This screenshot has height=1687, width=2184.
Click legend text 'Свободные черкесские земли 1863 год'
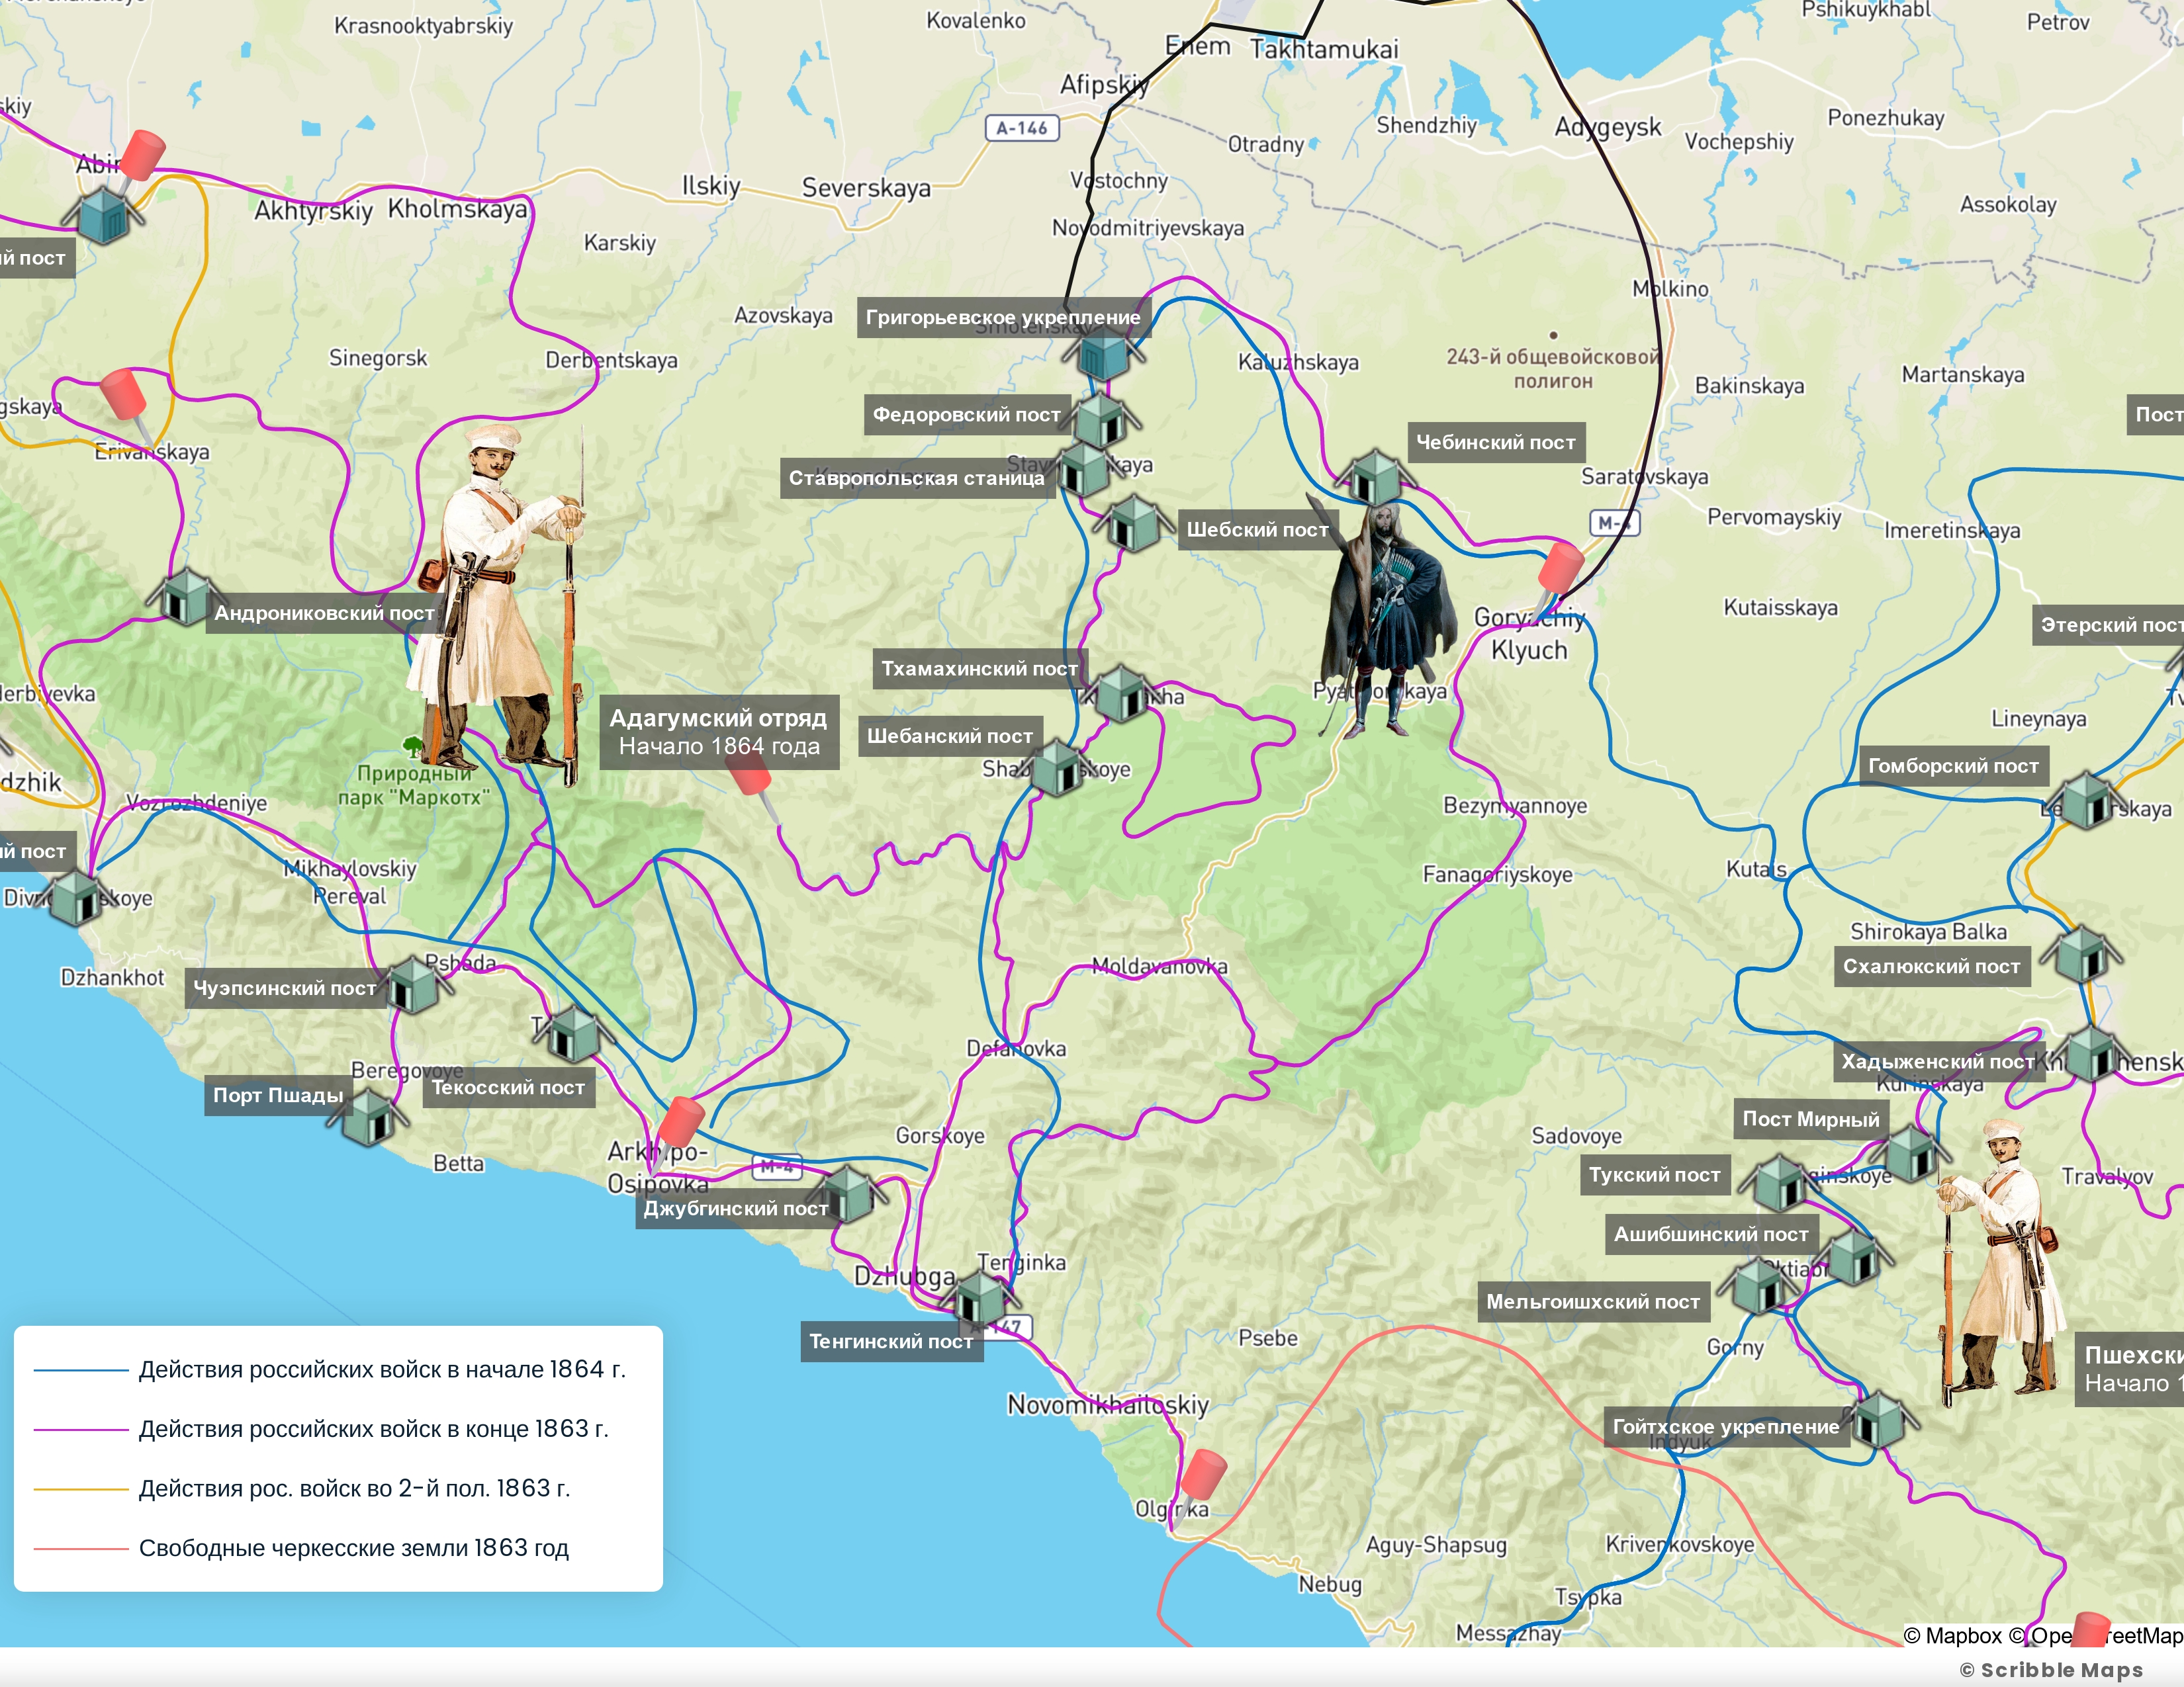point(353,1548)
